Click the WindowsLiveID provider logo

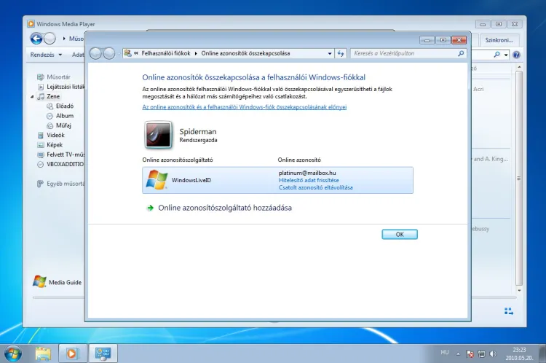[157, 180]
